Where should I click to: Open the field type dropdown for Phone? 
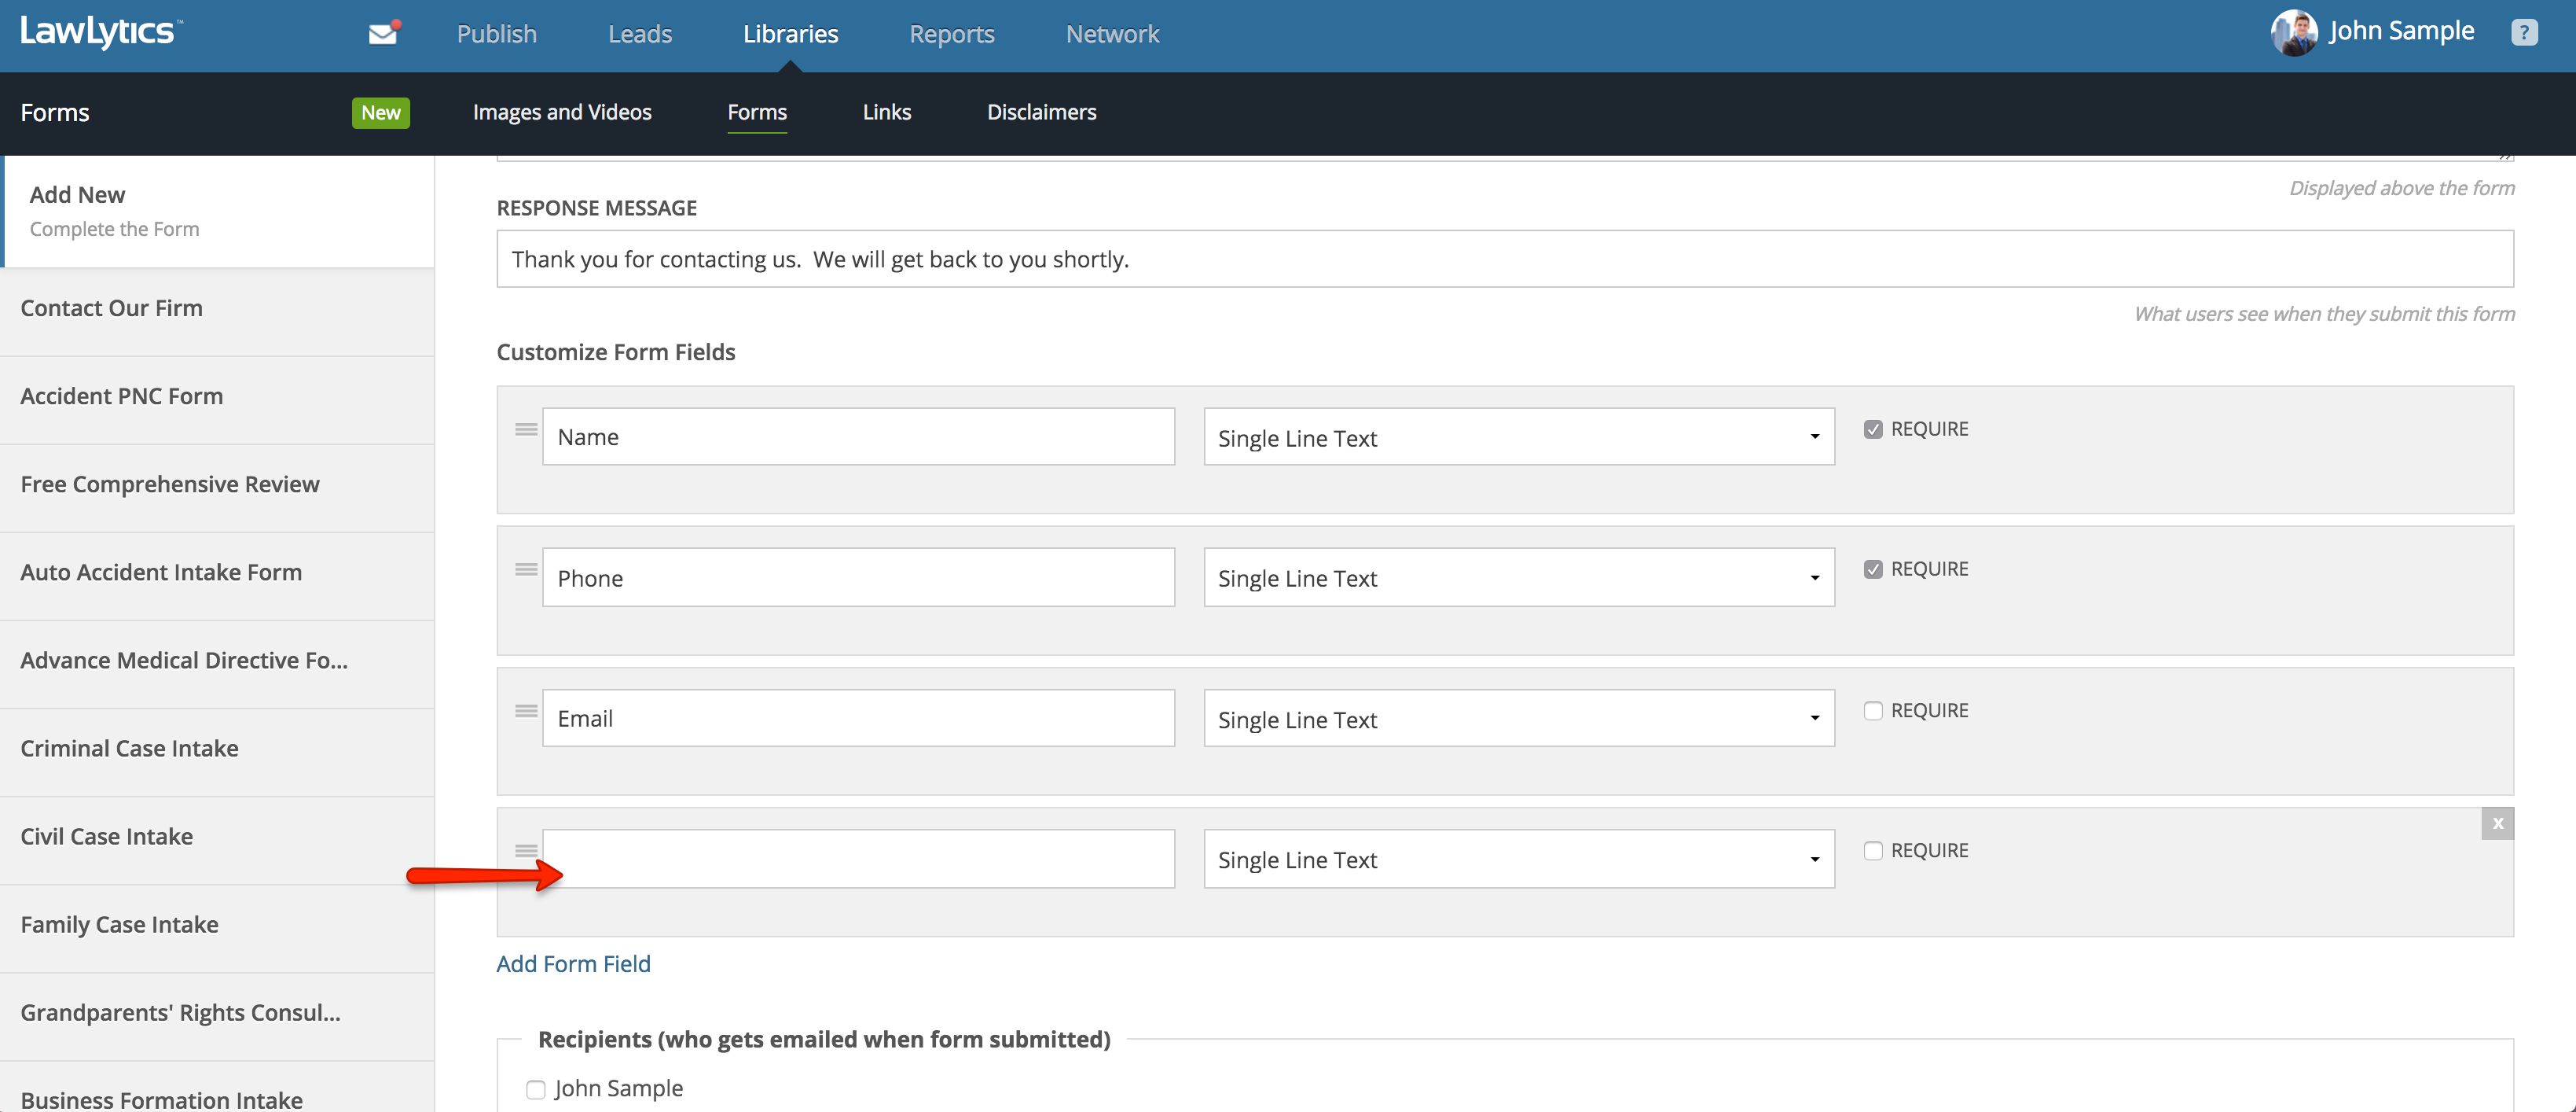click(1519, 577)
